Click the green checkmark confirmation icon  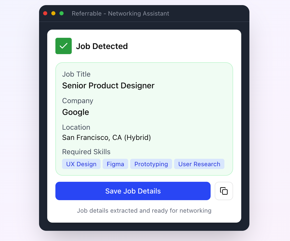63,46
